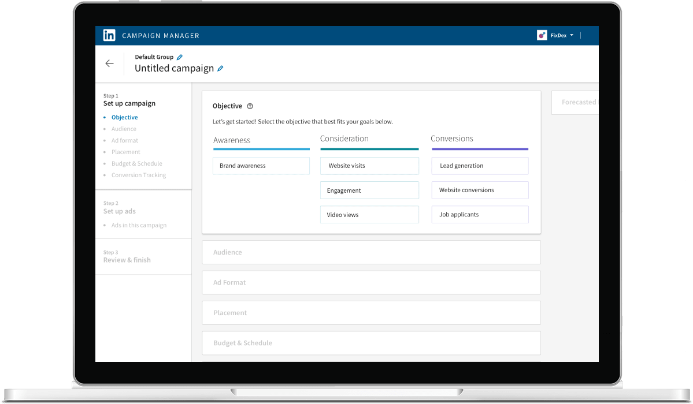Screen dimensions: 693x404
Task: Select Brand awareness objective
Action: (x=261, y=166)
